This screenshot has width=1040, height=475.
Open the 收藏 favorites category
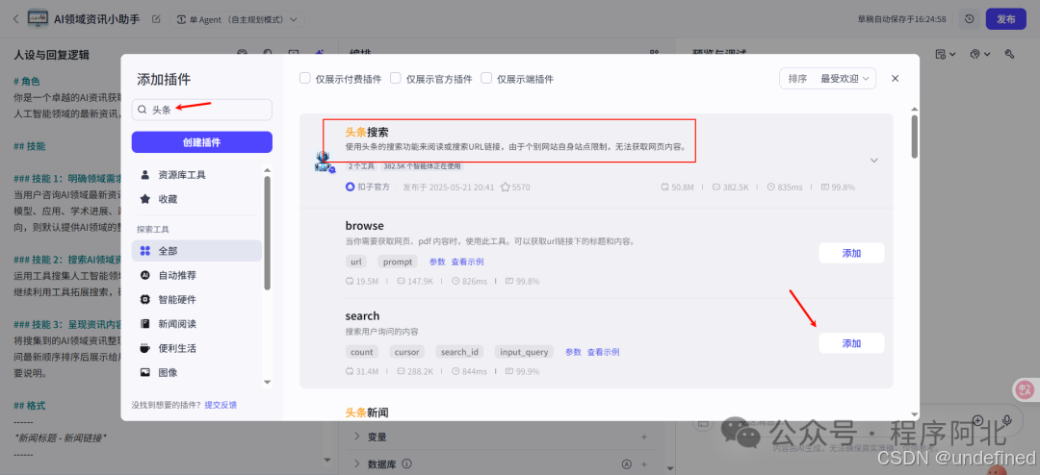(x=196, y=199)
